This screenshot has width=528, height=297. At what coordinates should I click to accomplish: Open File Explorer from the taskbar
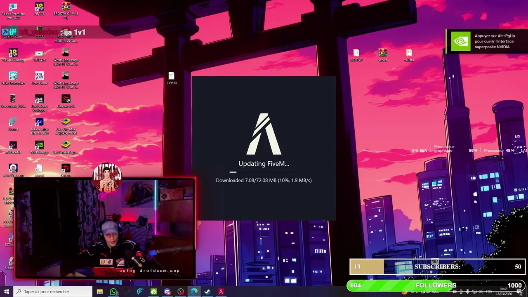[99, 292]
